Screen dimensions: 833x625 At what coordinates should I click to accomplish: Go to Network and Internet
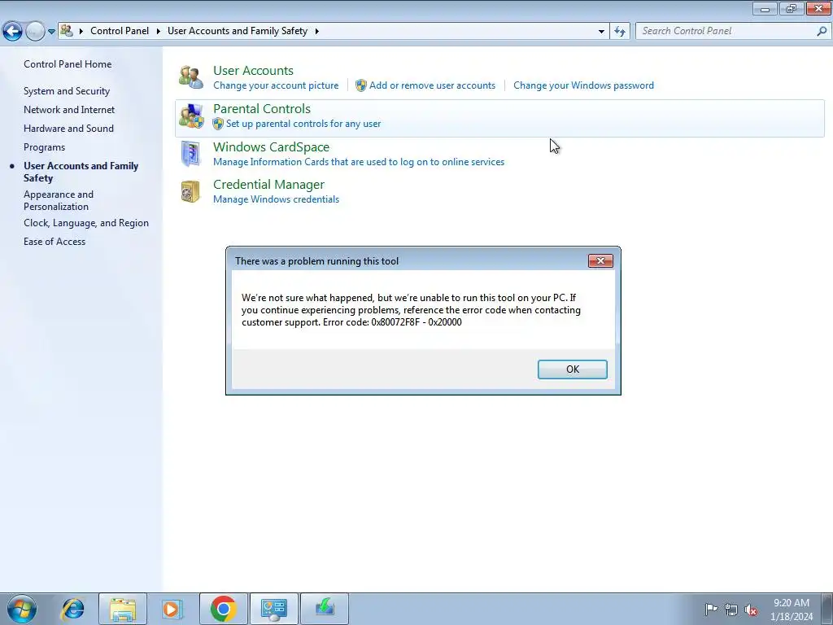pyautogui.click(x=69, y=110)
